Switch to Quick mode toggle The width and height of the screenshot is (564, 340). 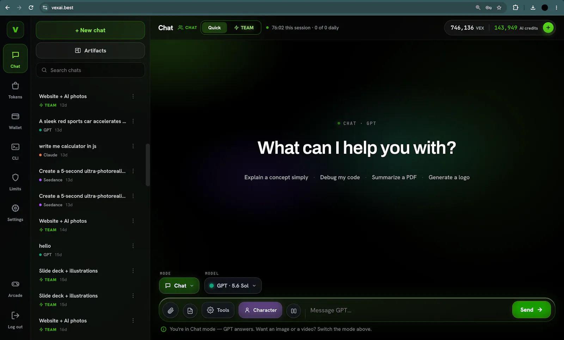pos(214,27)
